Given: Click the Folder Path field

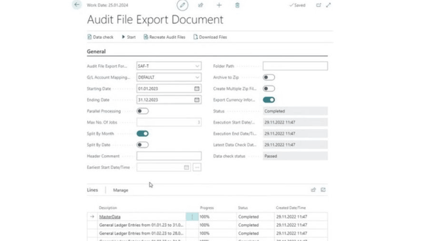Looking at the screenshot, I should pyautogui.click(x=295, y=66).
